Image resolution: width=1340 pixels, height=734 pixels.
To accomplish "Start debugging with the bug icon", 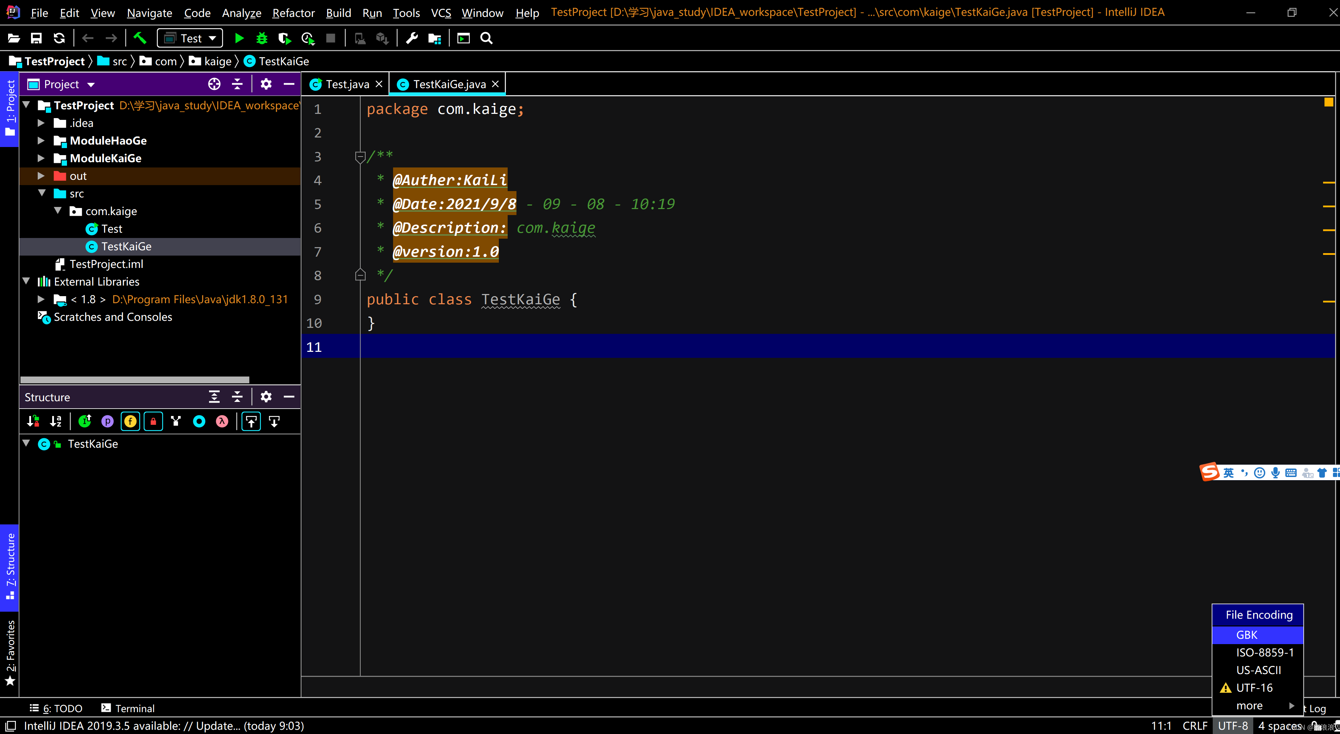I will point(262,38).
